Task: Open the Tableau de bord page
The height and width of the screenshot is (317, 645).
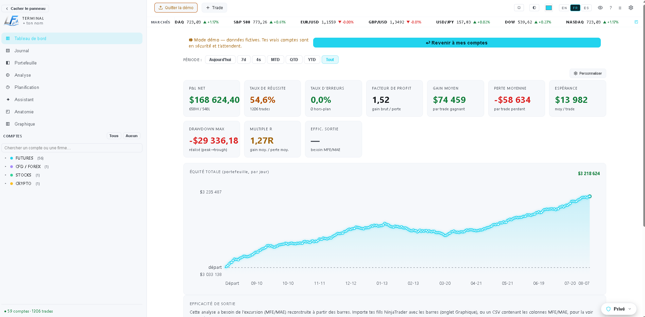Action: (72, 38)
